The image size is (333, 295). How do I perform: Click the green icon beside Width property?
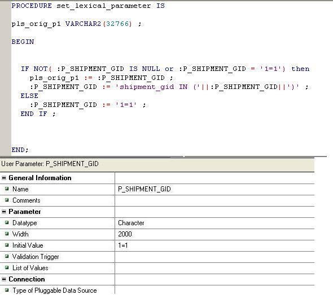[7, 234]
